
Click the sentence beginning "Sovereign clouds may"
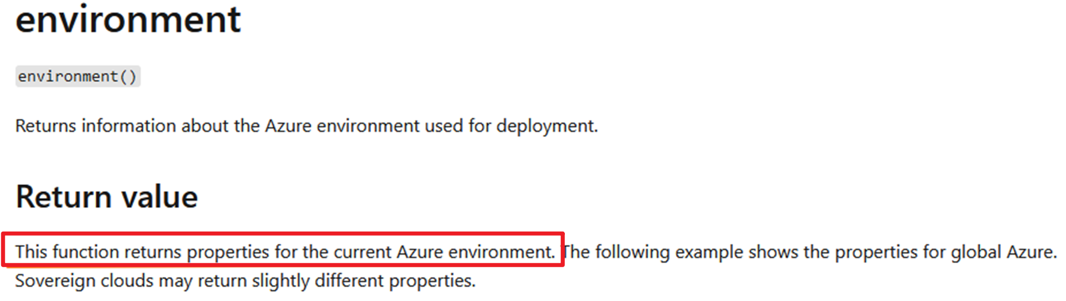coord(245,281)
